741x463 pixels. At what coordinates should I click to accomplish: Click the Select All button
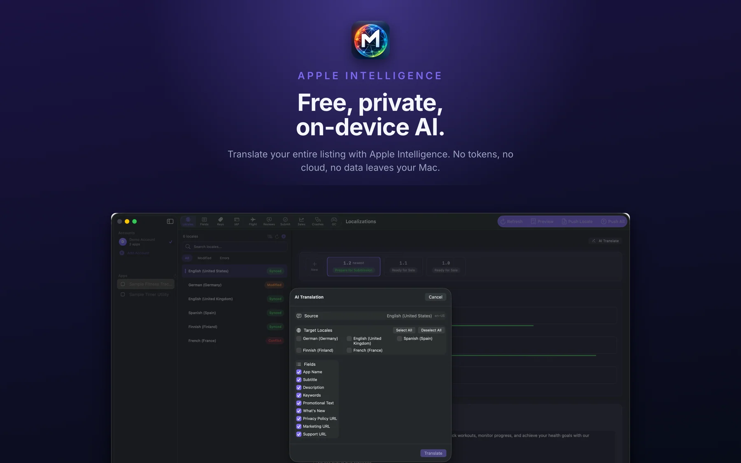(404, 330)
